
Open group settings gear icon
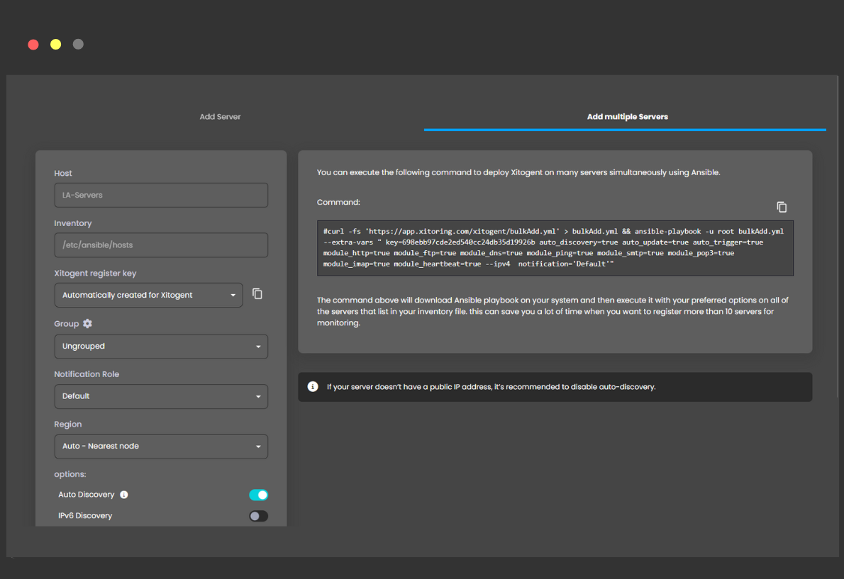(x=87, y=324)
